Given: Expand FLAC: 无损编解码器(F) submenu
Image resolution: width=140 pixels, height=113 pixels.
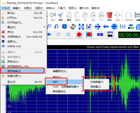Looking at the screenshot, I should pos(65,87).
